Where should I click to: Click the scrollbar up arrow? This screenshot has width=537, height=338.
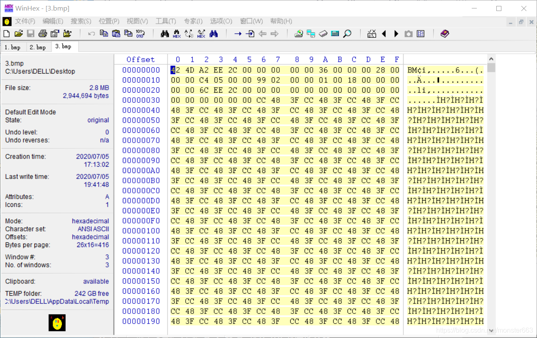click(x=491, y=59)
